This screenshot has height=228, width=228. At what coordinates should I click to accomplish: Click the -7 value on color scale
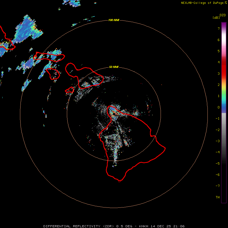(x=218, y=186)
